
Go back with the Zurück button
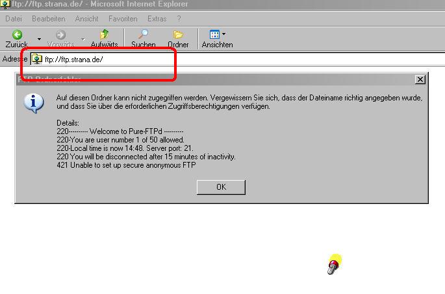[17, 39]
